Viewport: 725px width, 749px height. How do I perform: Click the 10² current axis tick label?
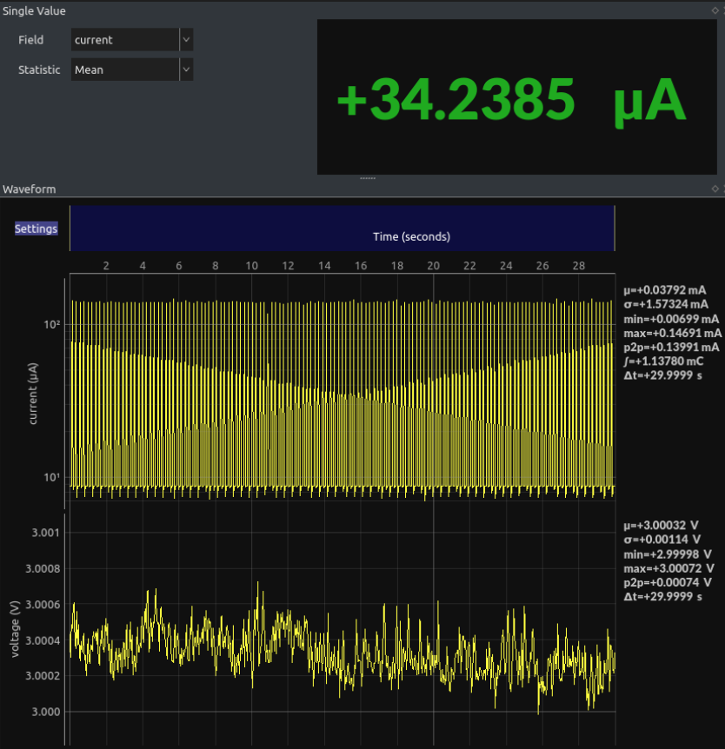click(51, 324)
